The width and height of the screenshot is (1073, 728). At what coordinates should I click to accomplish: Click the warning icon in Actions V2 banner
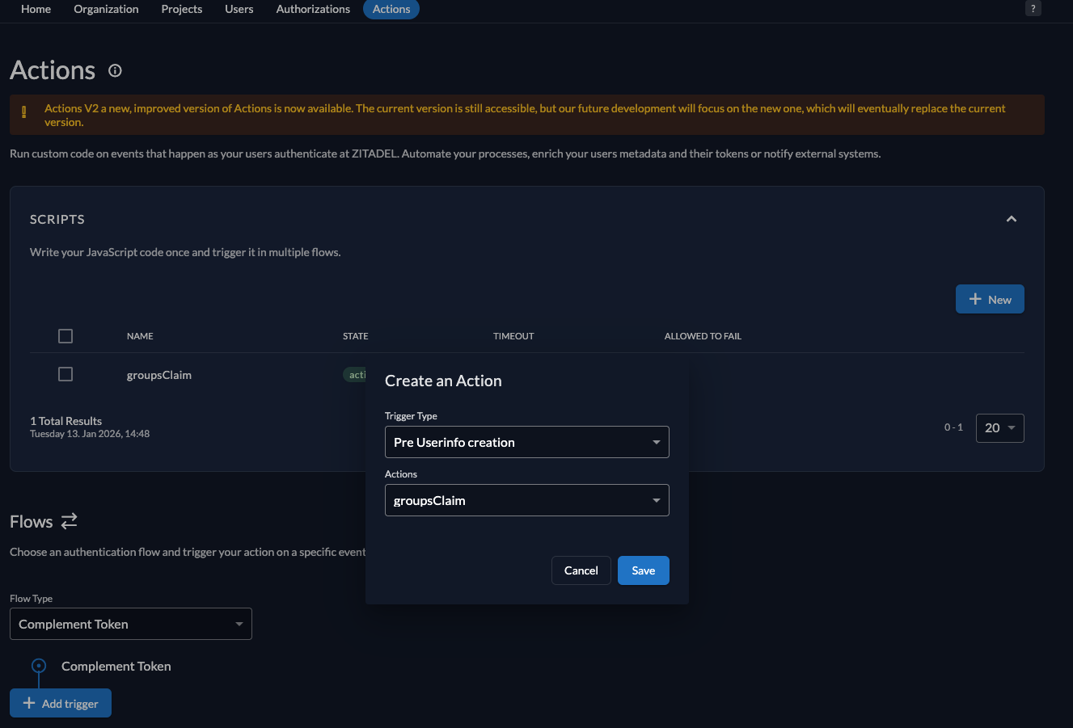[x=23, y=113]
